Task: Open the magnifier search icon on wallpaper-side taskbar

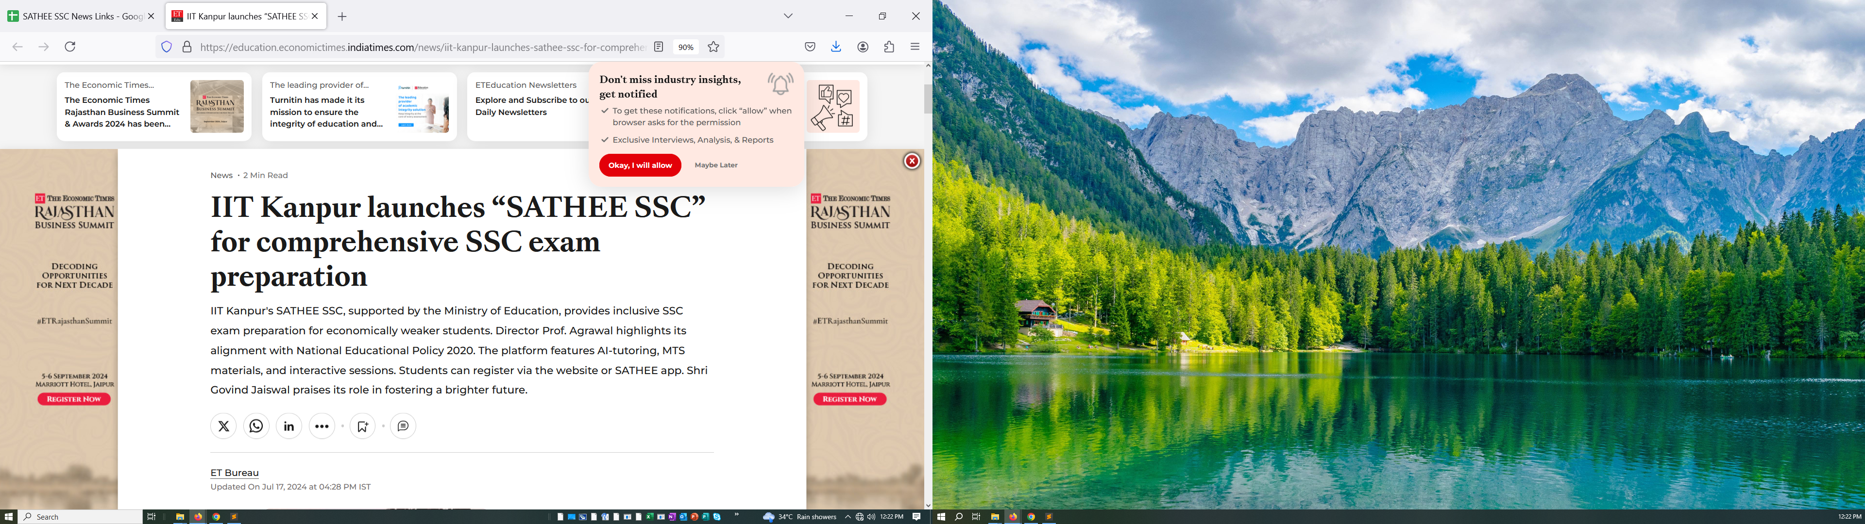Action: coord(959,517)
